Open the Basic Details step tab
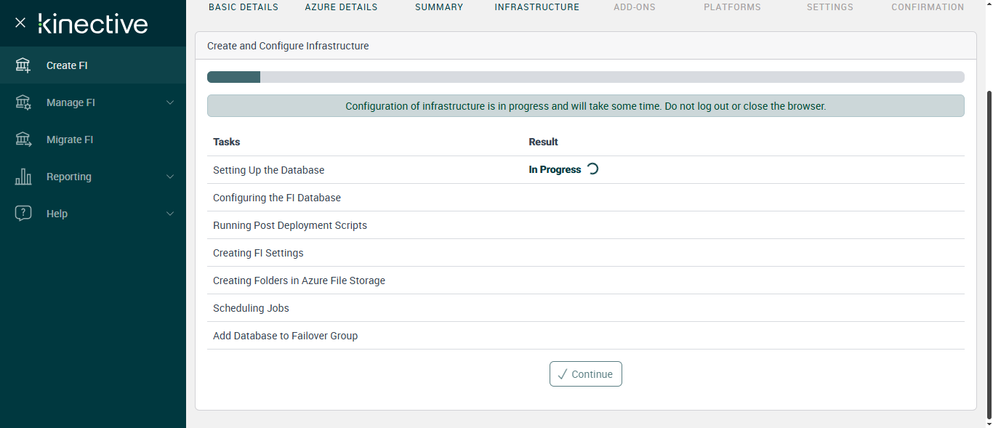The image size is (993, 428). pyautogui.click(x=244, y=7)
